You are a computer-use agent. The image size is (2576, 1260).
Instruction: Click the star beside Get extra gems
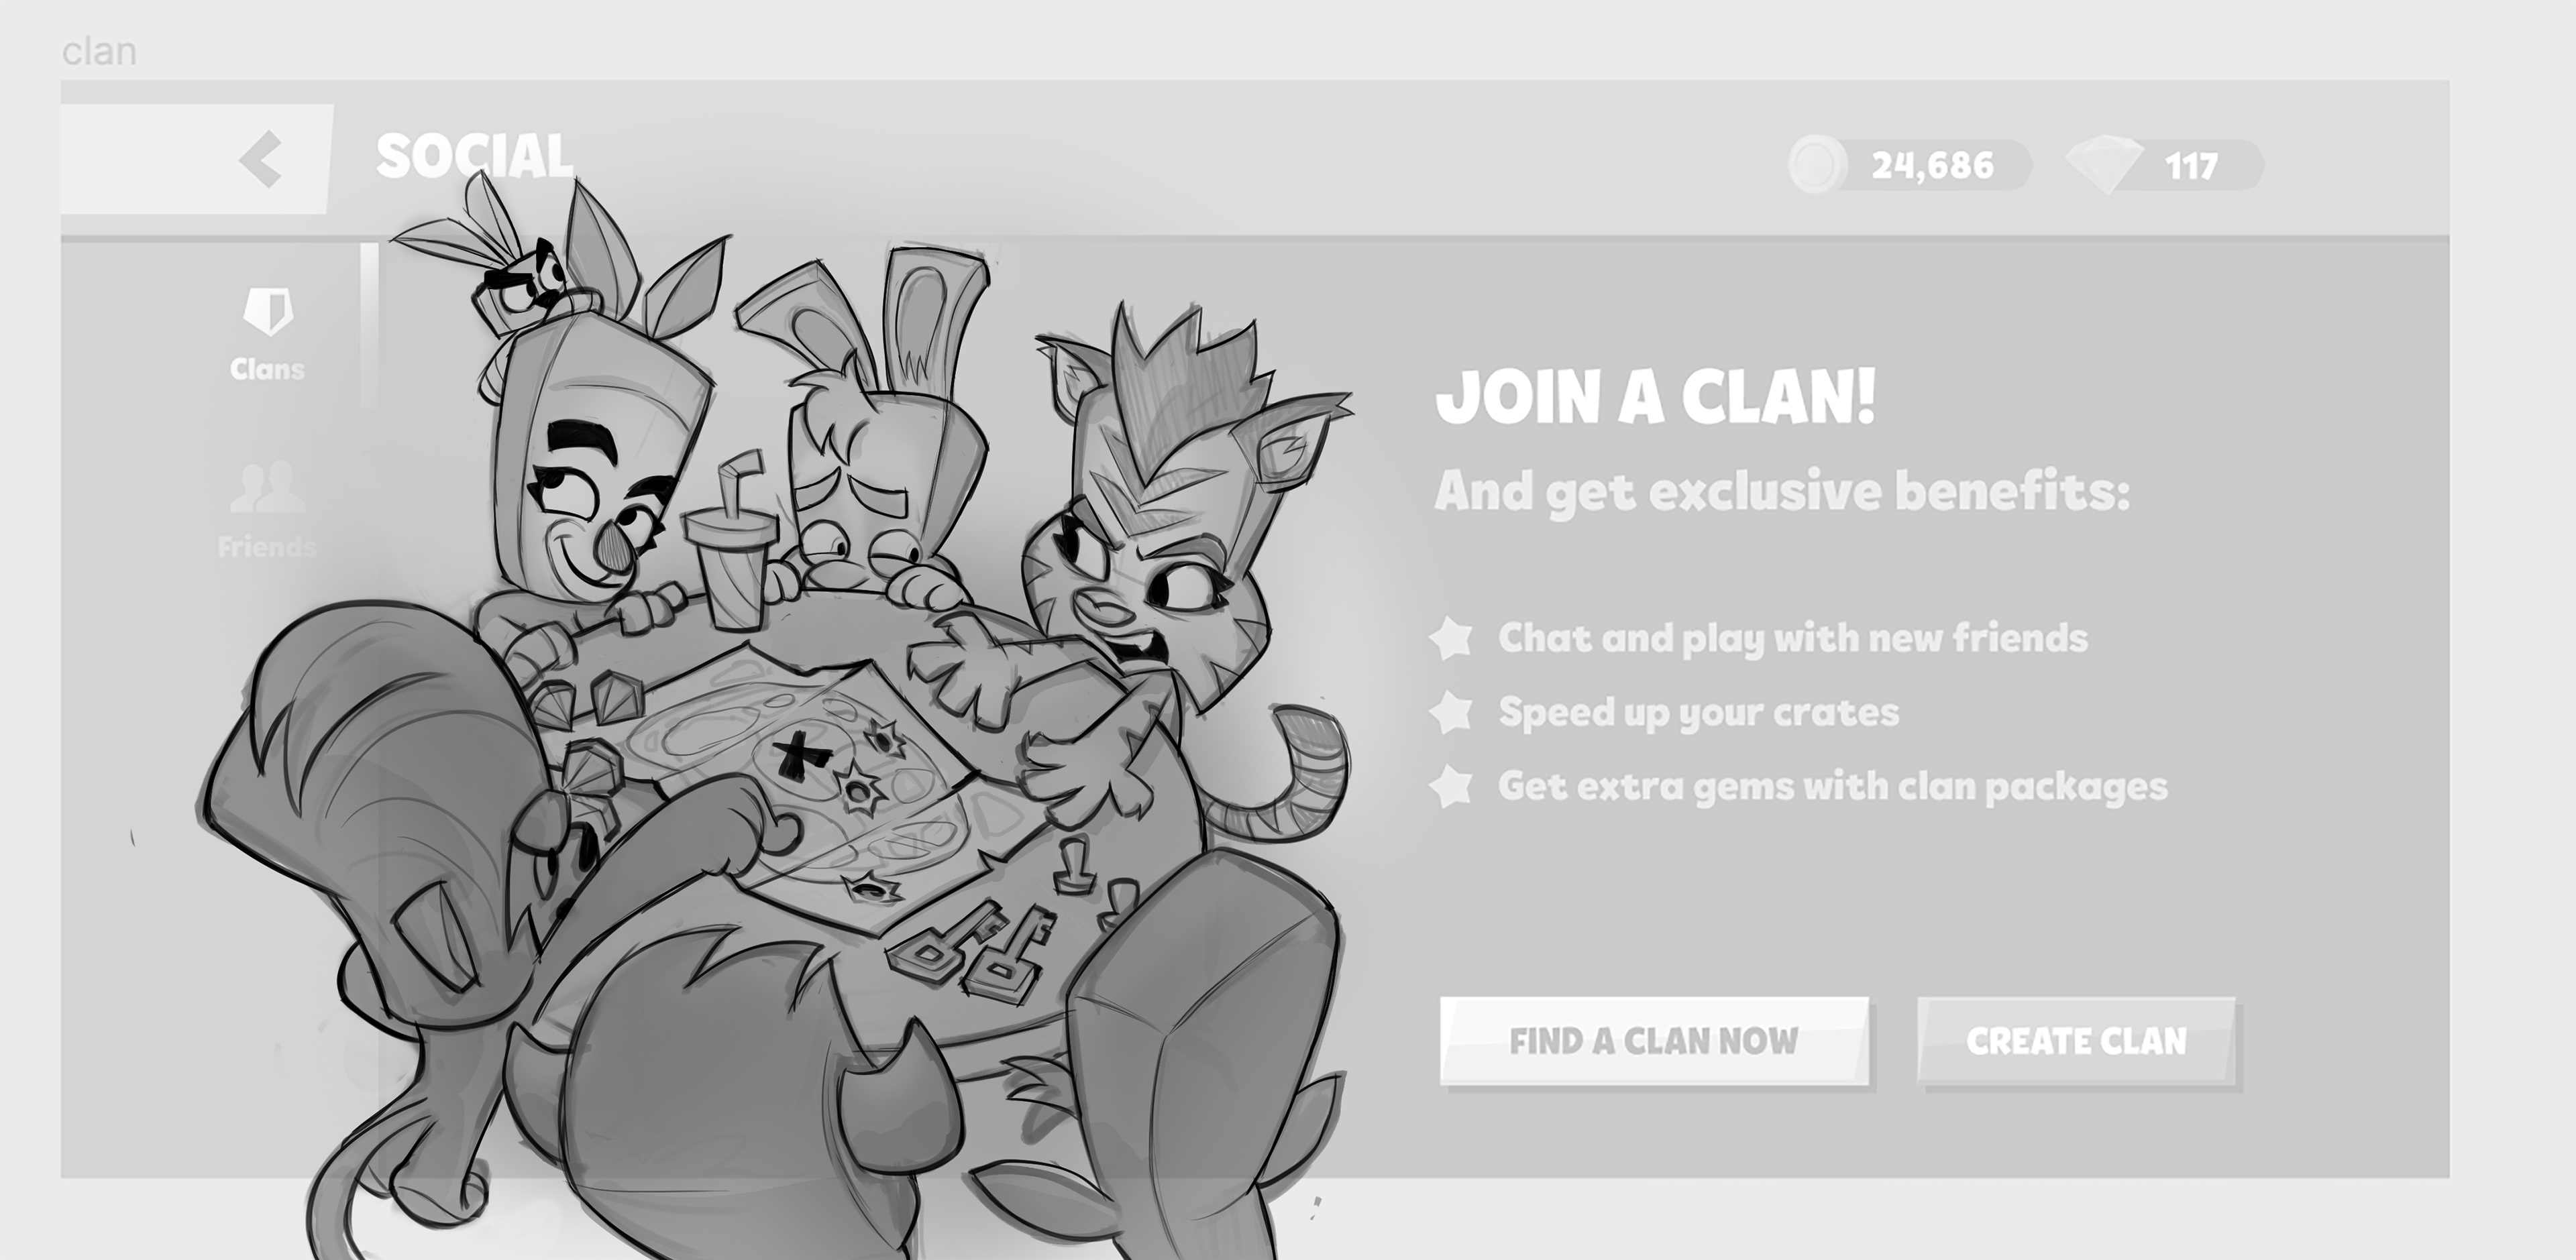[1451, 786]
